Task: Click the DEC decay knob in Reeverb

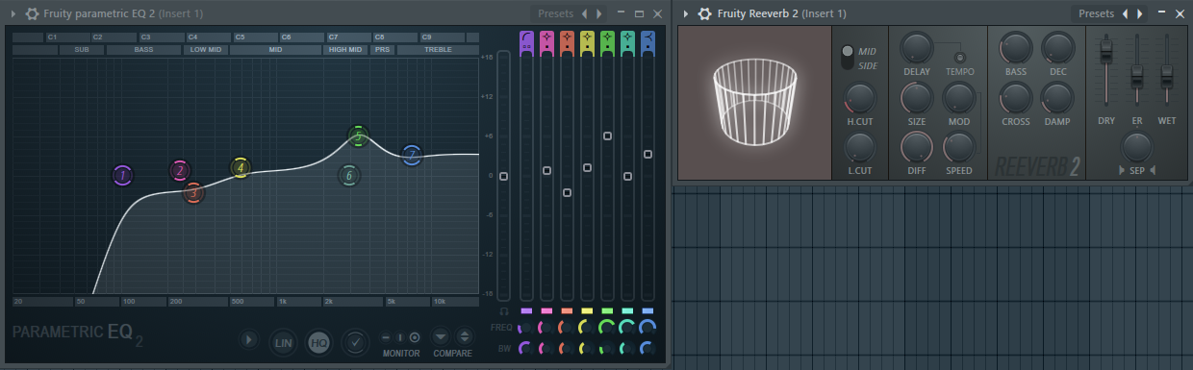Action: click(x=1057, y=47)
